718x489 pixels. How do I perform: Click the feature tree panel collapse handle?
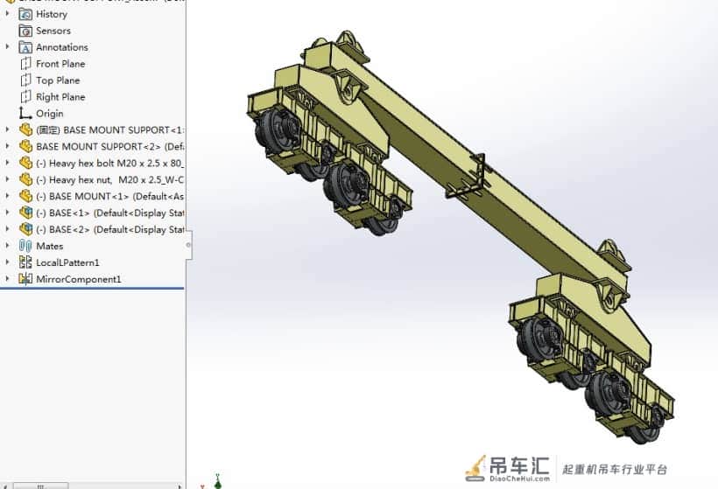pos(188,245)
